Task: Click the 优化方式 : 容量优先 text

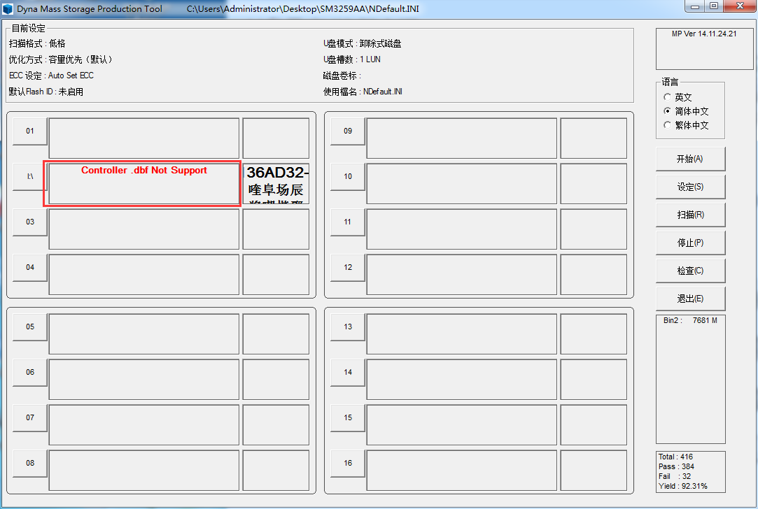Action: pos(61,59)
